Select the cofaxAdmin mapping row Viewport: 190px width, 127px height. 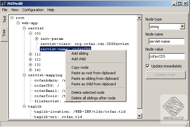click(x=50, y=80)
